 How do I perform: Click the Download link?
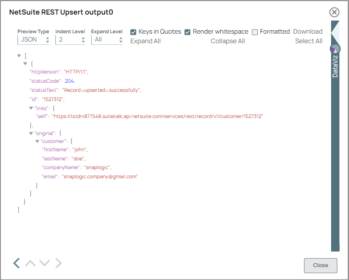click(x=308, y=31)
